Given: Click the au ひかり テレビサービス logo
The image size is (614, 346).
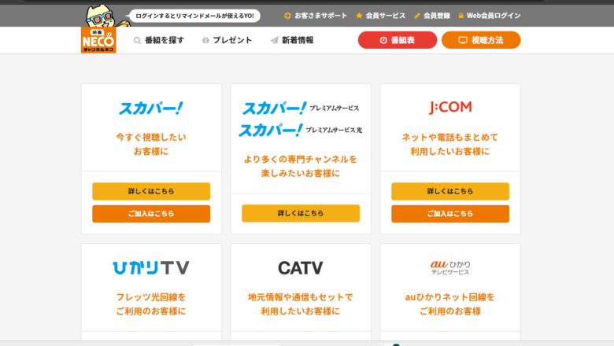Looking at the screenshot, I should pos(449,267).
